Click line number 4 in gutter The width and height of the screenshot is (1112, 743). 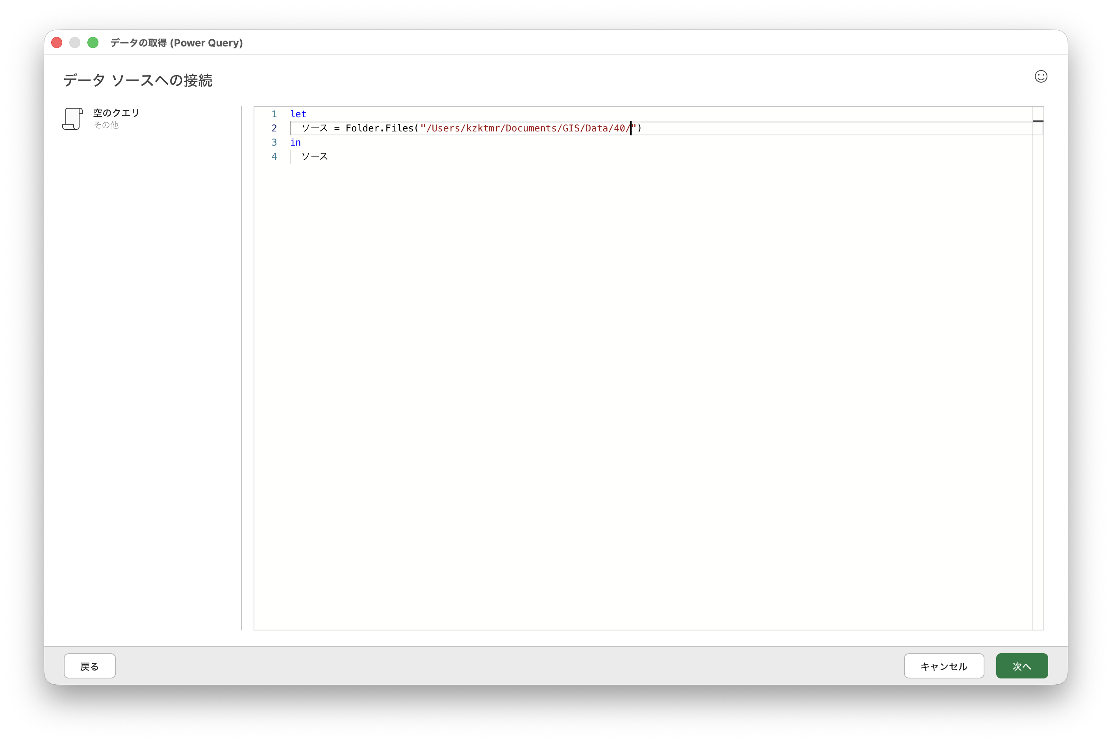tap(274, 157)
